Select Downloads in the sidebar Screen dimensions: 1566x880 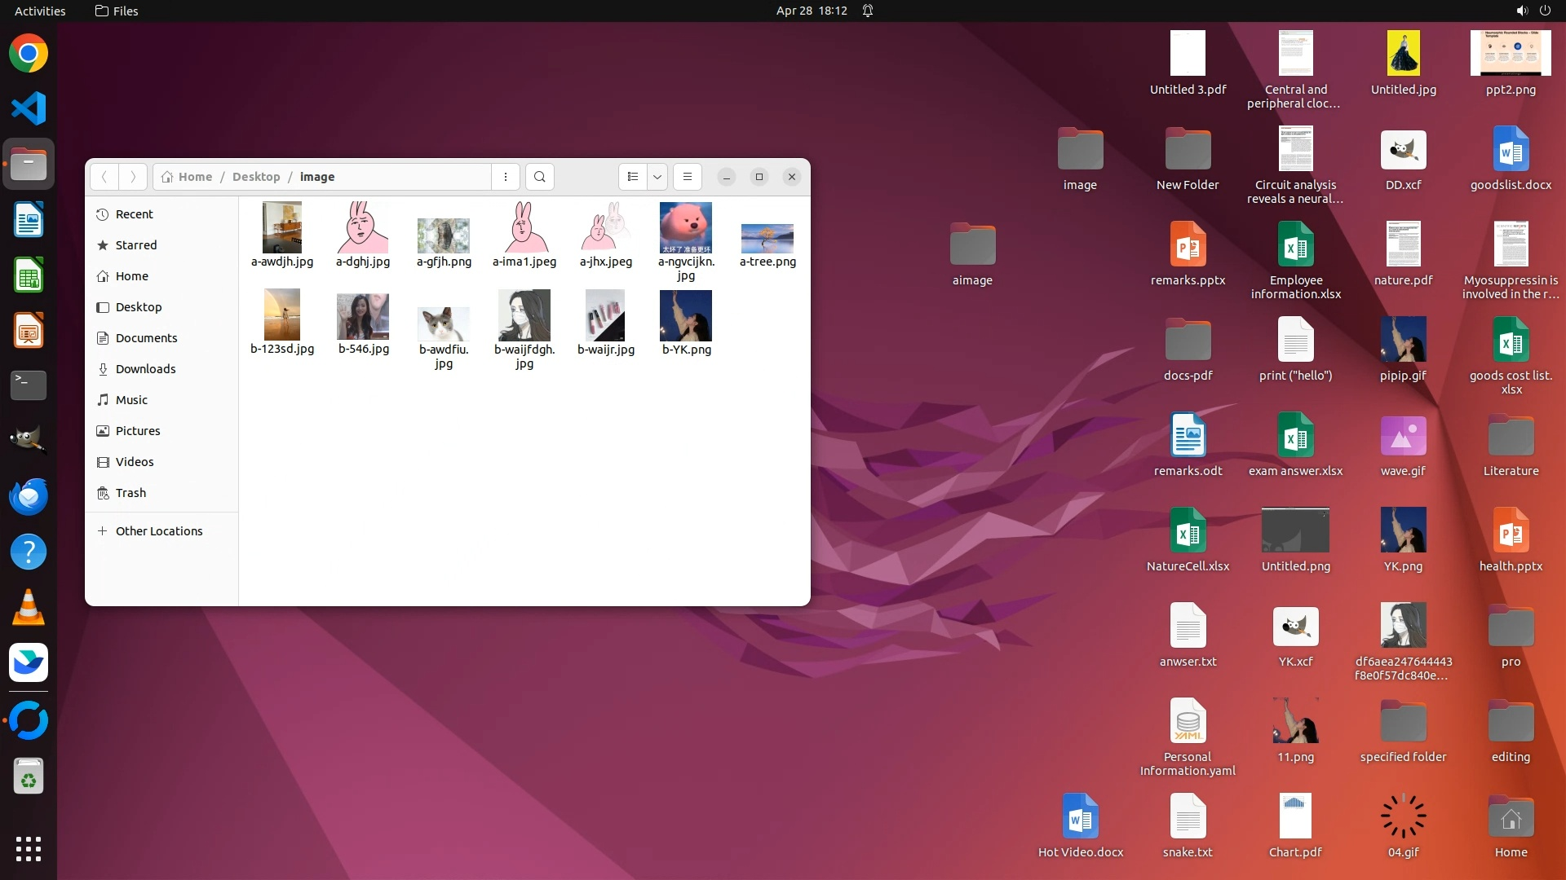pyautogui.click(x=145, y=369)
